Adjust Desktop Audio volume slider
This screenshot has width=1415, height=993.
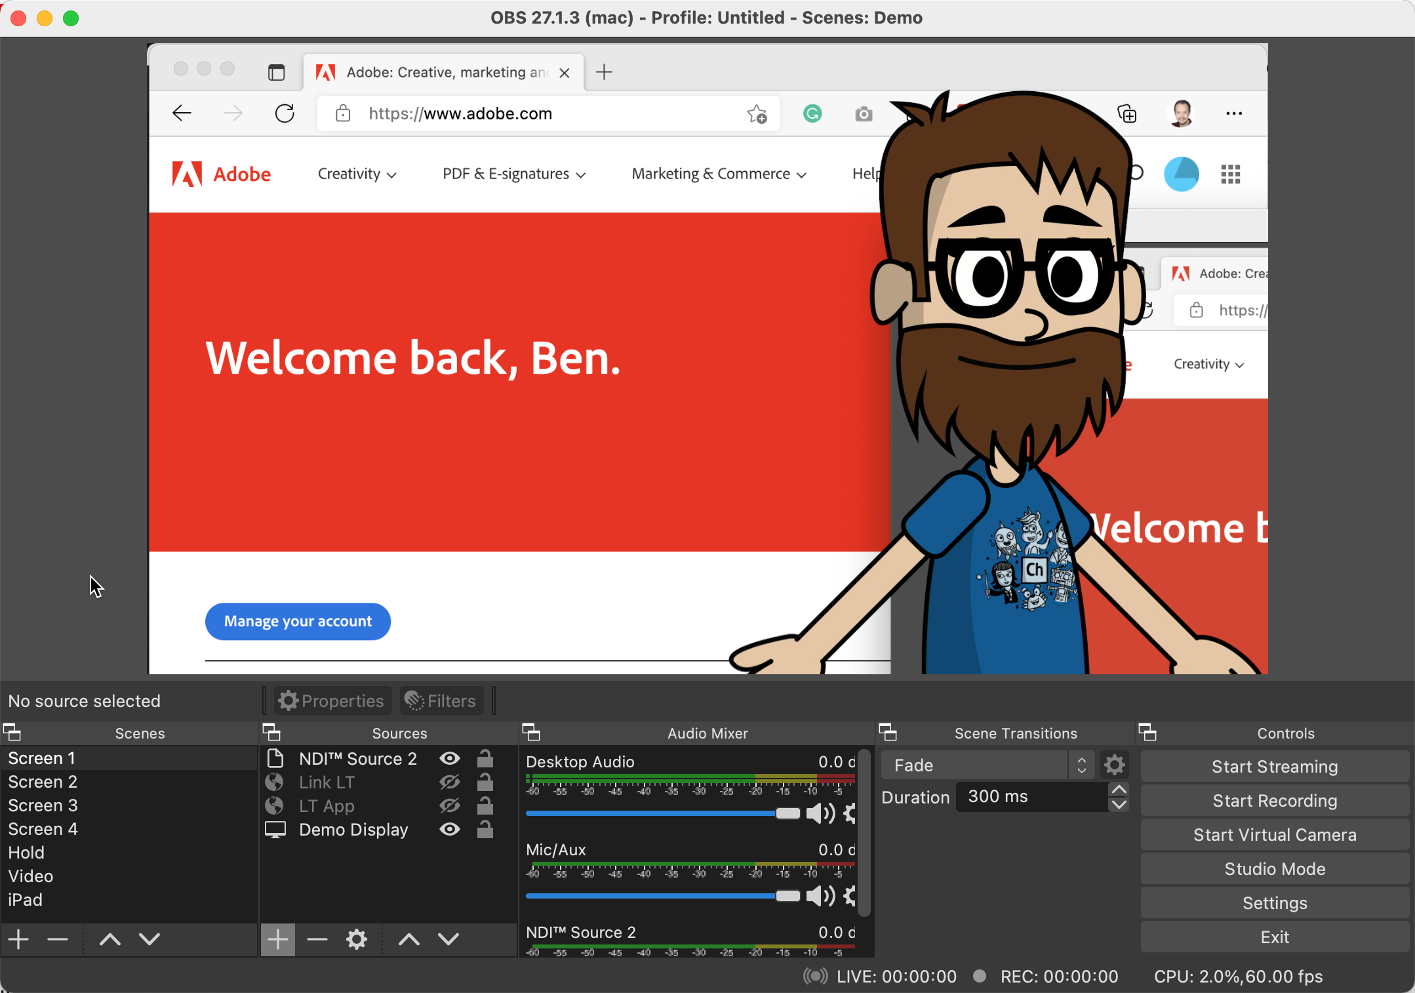(663, 813)
